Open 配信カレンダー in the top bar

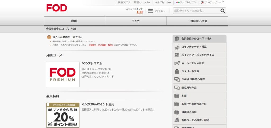142,2
